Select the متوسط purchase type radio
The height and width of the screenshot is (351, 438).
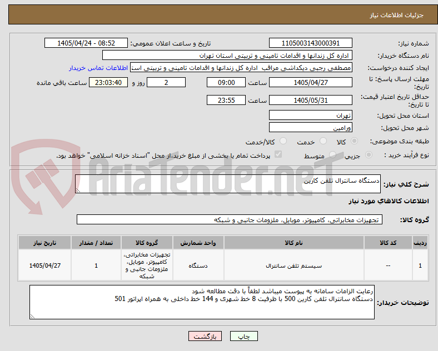(332, 155)
